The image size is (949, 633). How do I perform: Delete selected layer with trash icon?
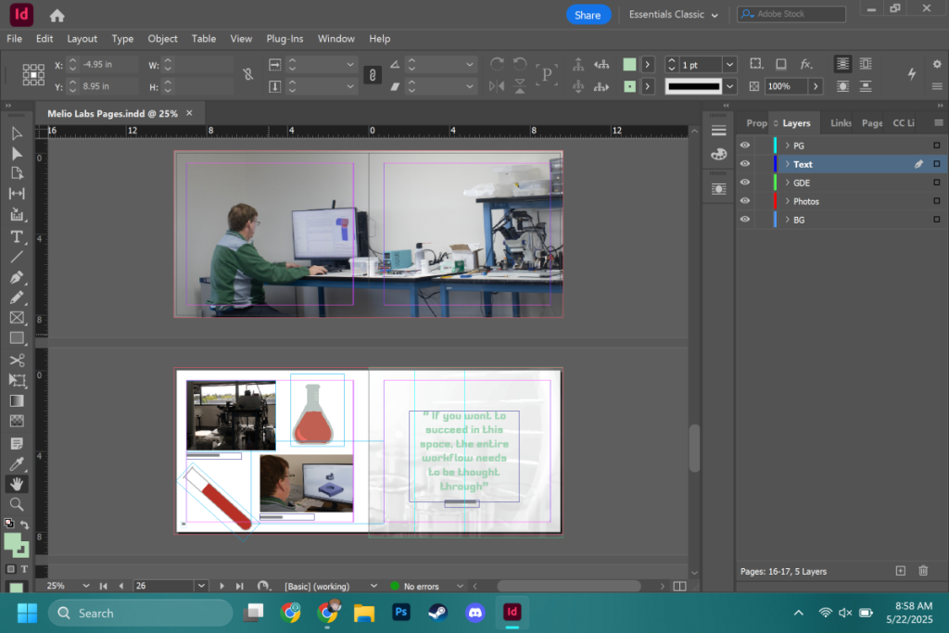(923, 571)
